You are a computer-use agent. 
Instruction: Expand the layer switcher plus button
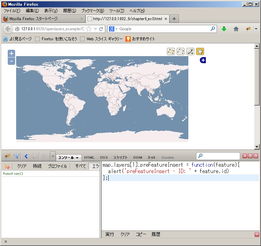click(x=203, y=60)
